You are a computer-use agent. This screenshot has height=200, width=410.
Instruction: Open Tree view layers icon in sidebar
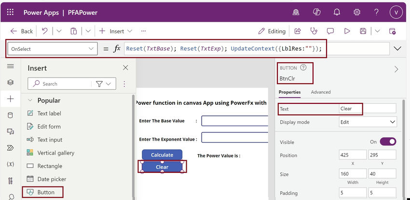(11, 83)
